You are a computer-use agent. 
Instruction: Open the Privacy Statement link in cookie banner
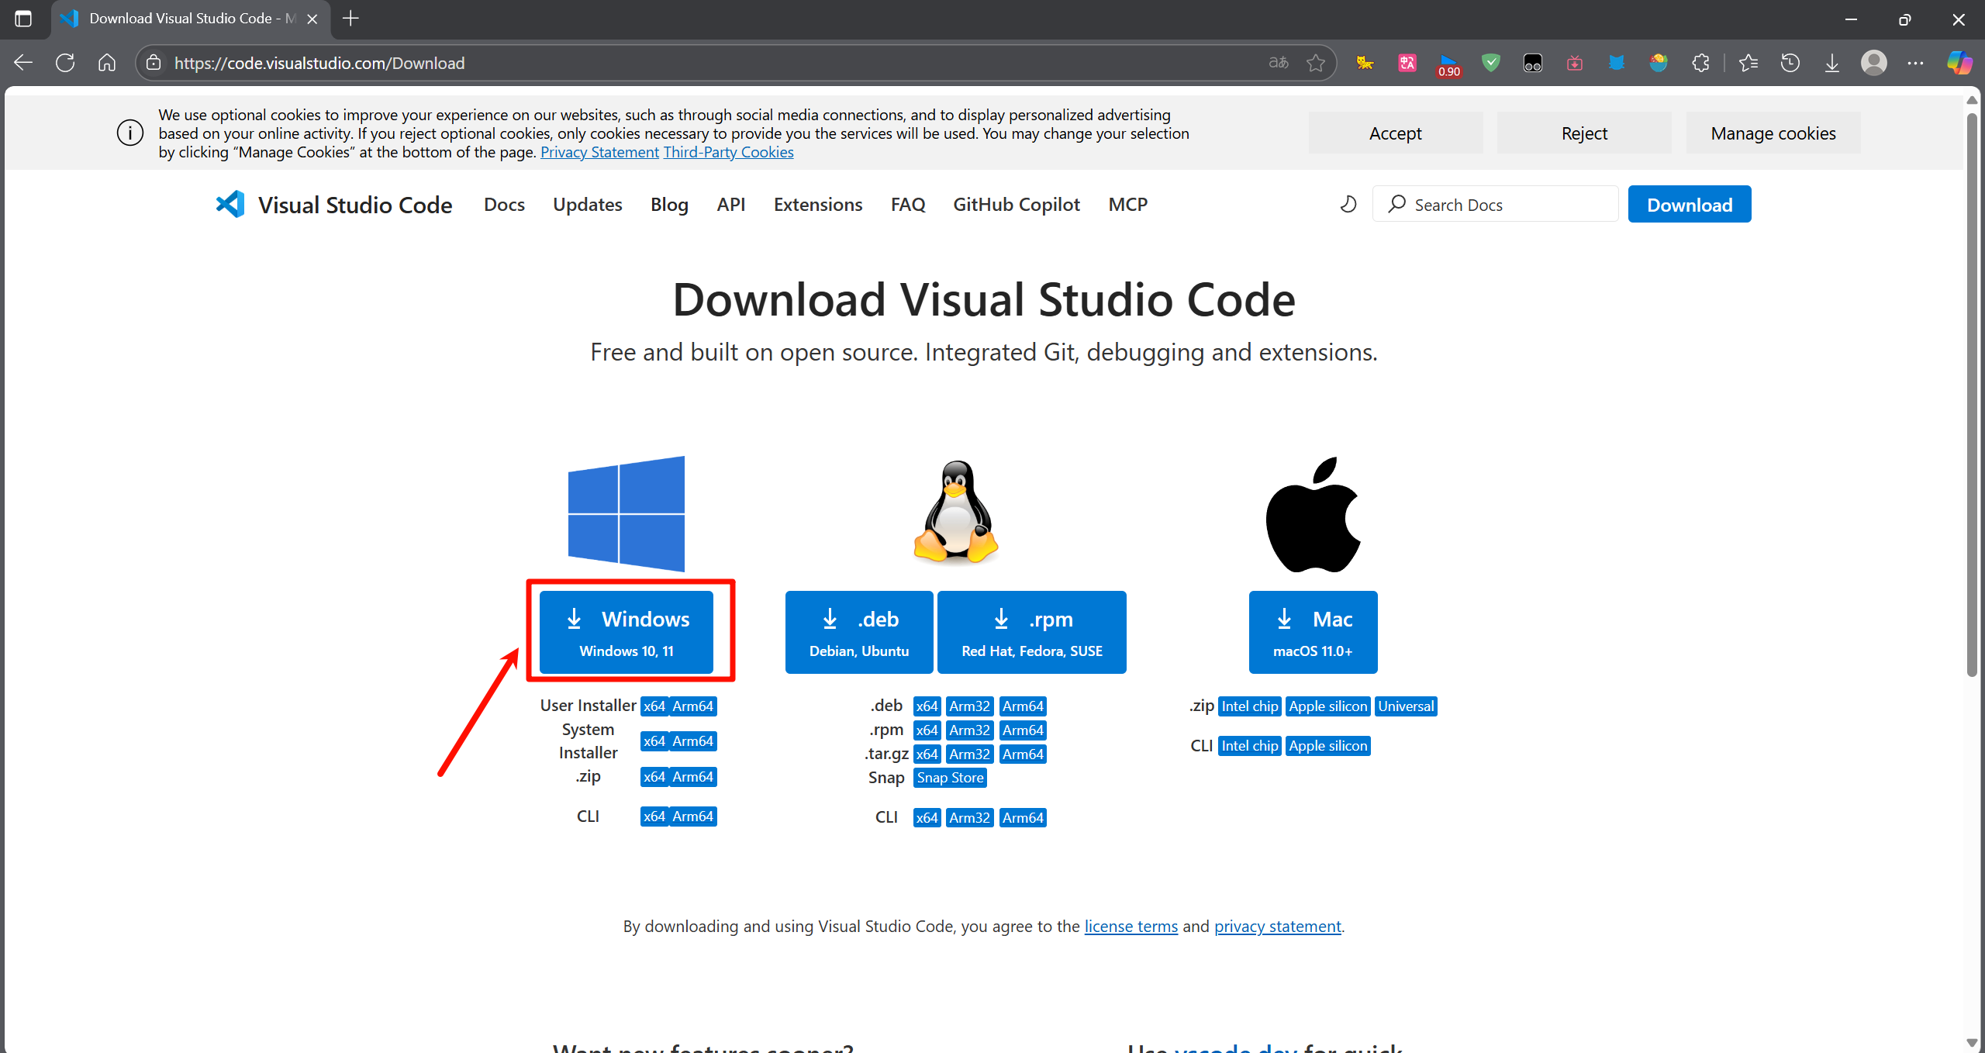[599, 153]
